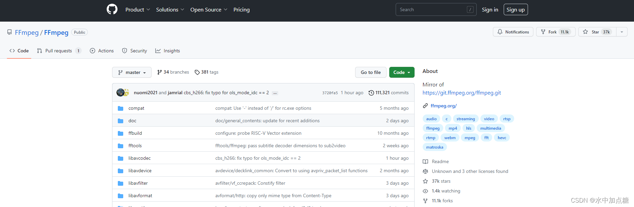
Task: Open the FFmpeg owner link
Action: tap(27, 32)
